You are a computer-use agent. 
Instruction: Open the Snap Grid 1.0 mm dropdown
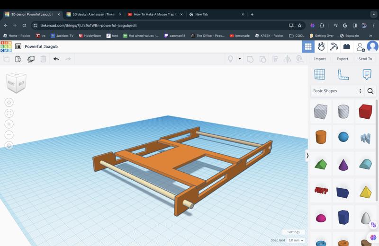click(296, 240)
